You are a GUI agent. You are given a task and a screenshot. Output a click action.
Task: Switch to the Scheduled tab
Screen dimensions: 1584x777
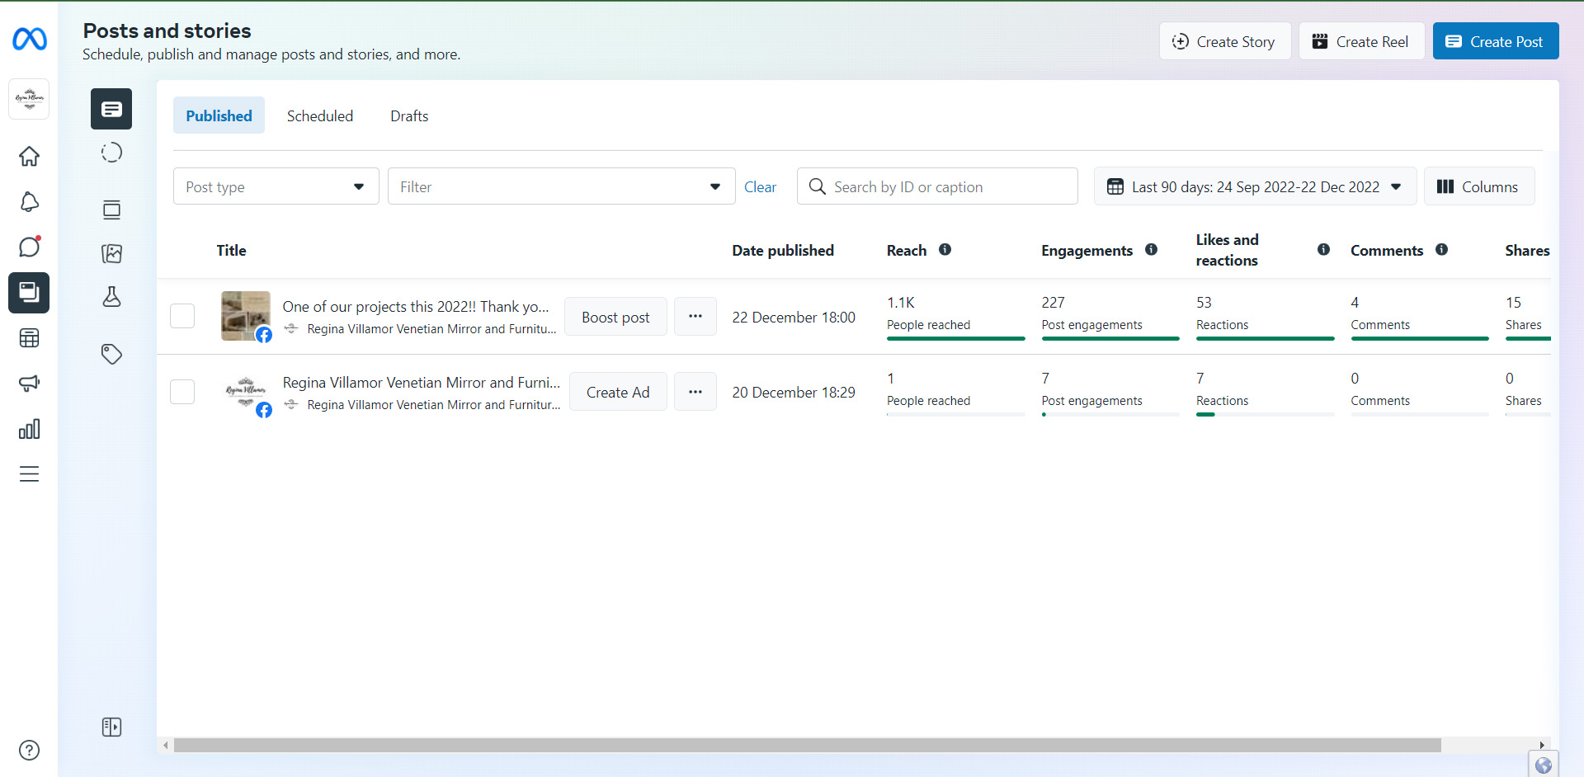[x=320, y=116]
